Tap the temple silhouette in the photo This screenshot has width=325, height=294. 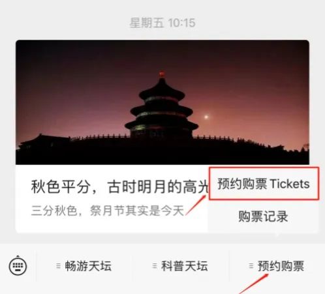click(x=162, y=106)
